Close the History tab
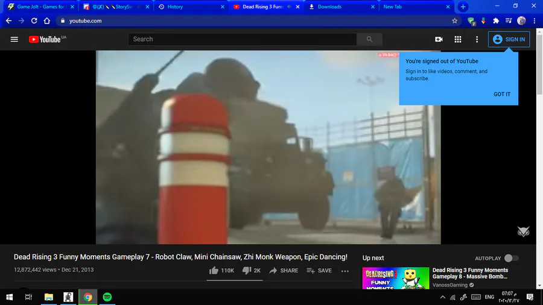This screenshot has width=543, height=305. tap(222, 7)
